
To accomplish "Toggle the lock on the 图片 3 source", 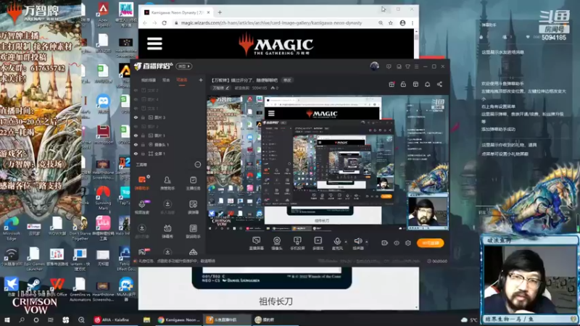I will 143,117.
